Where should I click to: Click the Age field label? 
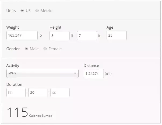110,27
